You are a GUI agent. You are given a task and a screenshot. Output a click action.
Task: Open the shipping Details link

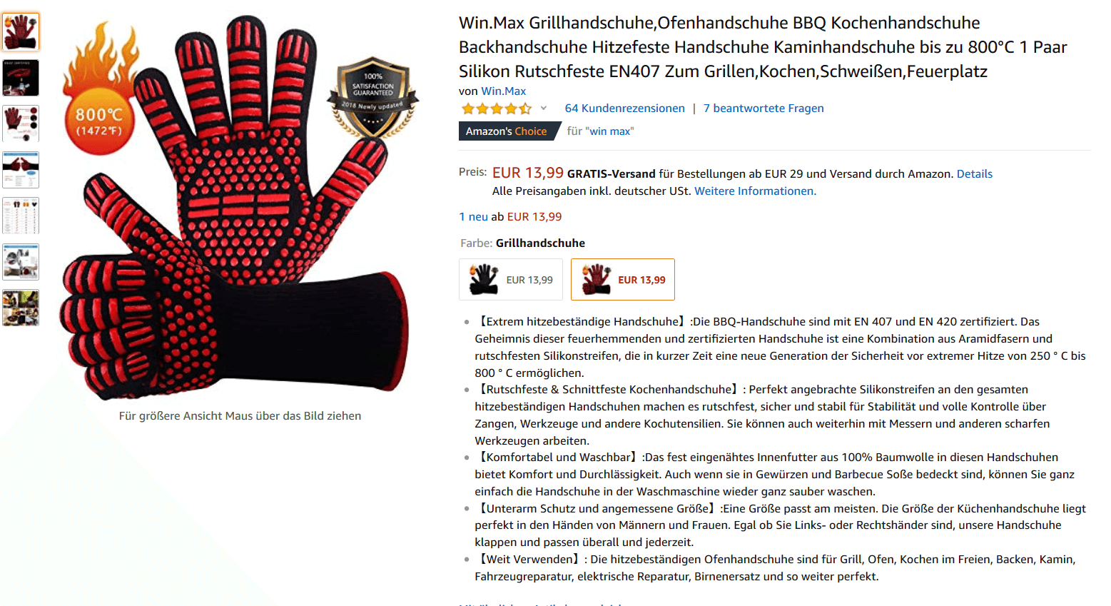pos(974,174)
